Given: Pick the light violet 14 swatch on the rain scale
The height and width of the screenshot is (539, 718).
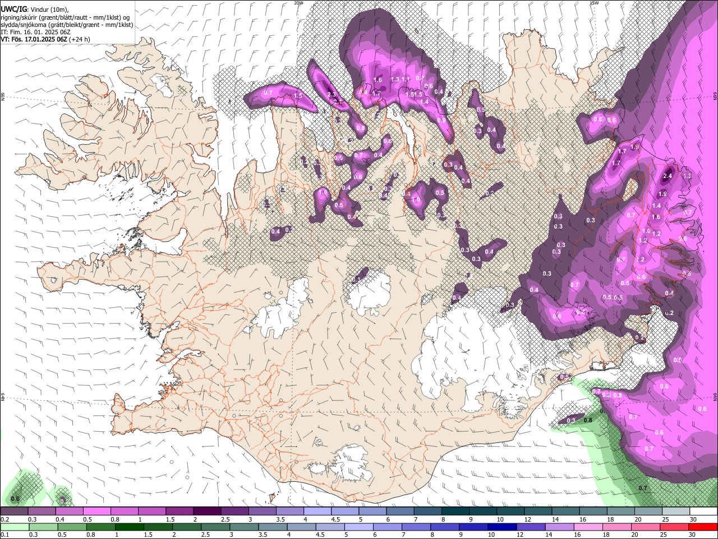Looking at the screenshot, I should [x=560, y=527].
